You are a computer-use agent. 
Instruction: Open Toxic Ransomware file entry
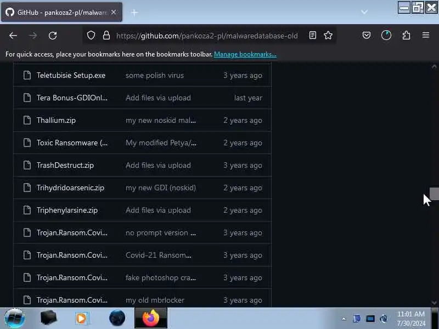point(72,143)
